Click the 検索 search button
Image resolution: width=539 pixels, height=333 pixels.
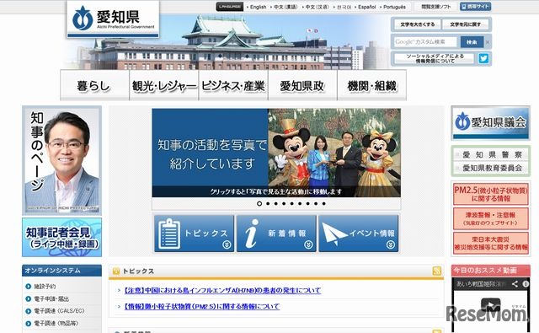(472, 42)
